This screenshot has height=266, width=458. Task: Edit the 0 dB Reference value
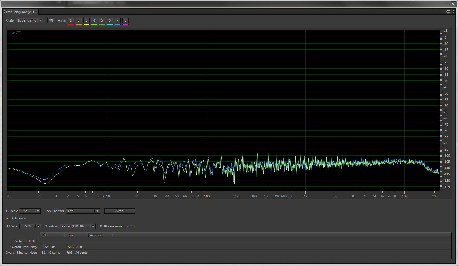point(126,226)
